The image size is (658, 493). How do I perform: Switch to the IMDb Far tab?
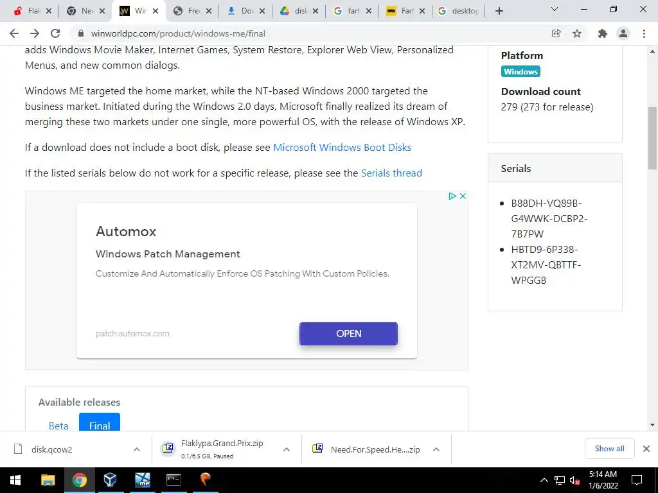point(400,11)
